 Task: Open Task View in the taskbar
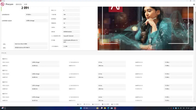tap(102, 108)
